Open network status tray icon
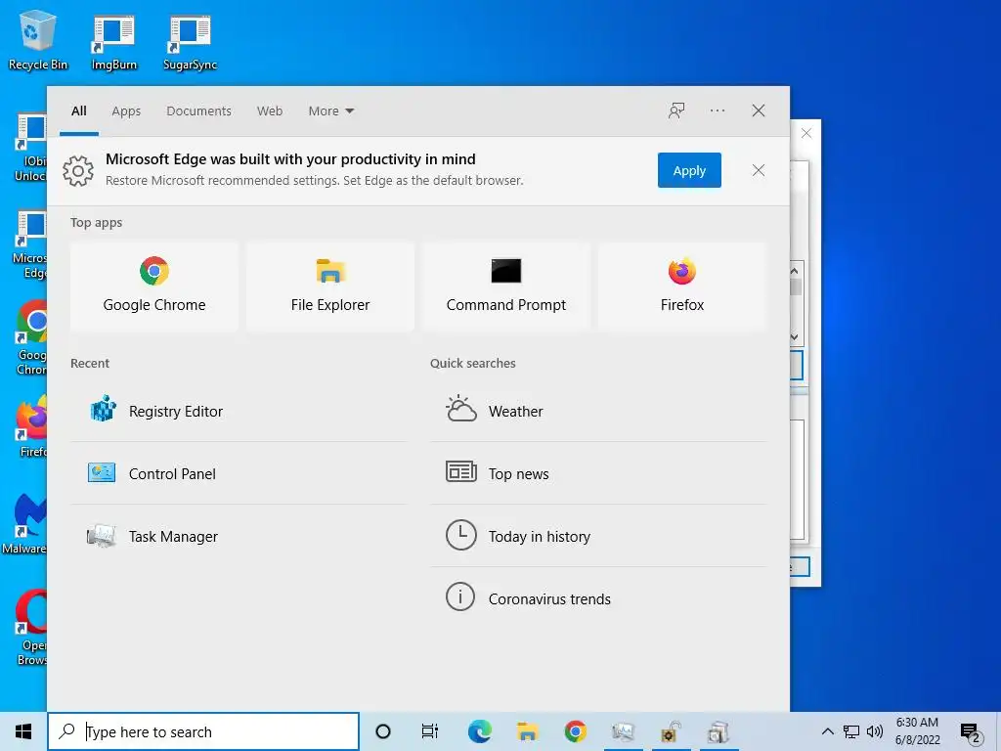The image size is (1001, 751). [x=851, y=731]
